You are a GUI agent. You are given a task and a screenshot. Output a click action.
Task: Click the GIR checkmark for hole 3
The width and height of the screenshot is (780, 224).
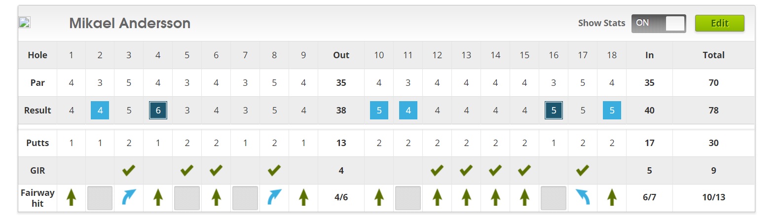(129, 170)
